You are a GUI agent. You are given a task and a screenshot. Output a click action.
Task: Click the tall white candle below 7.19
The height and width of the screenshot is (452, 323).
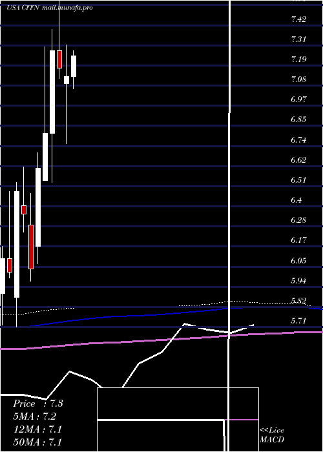52,92
